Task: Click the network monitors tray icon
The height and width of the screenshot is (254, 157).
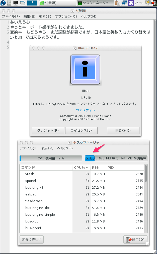Action: pos(124,3)
